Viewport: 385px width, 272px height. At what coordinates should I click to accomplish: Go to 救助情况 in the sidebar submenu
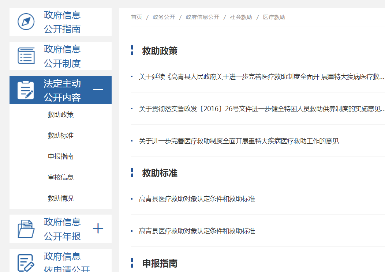(x=61, y=199)
